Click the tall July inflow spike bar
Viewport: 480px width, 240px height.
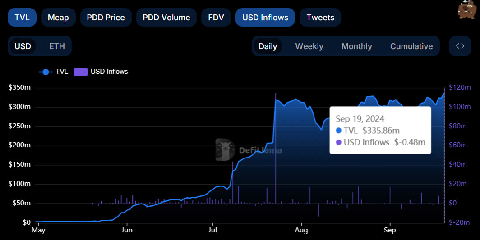point(276,149)
